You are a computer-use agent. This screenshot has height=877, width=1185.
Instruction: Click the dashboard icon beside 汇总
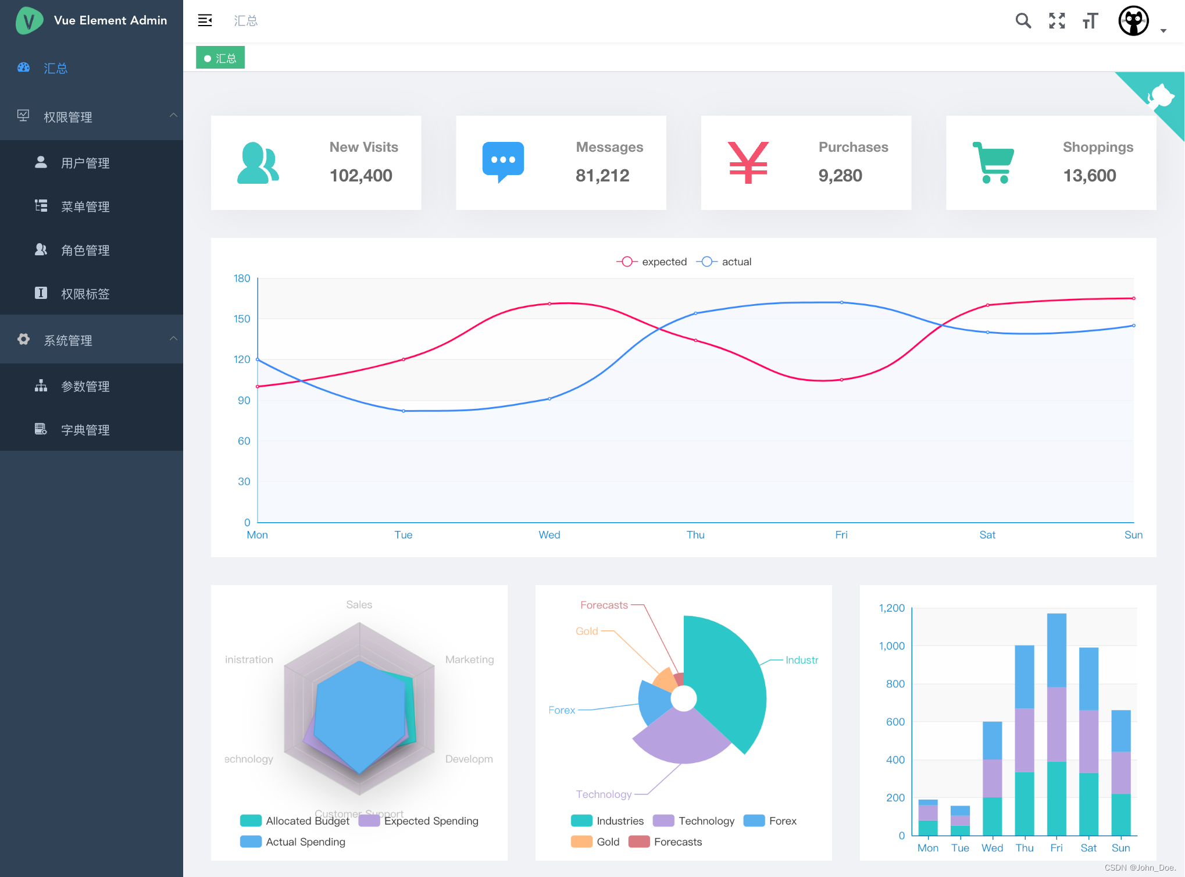(23, 67)
